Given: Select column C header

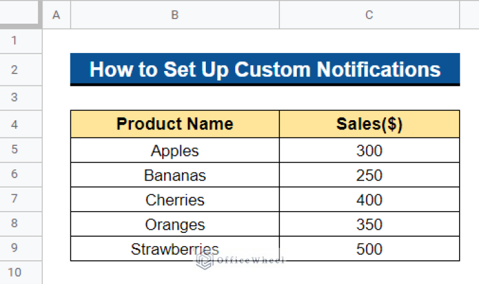Looking at the screenshot, I should click(369, 15).
